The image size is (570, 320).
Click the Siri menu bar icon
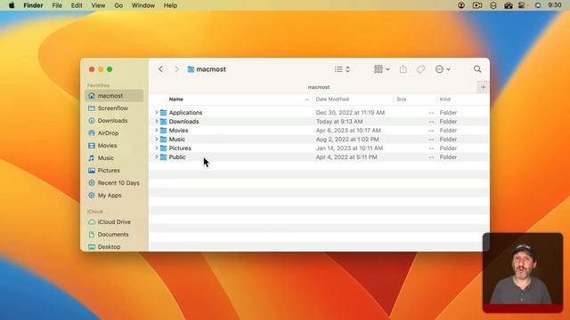coord(538,5)
